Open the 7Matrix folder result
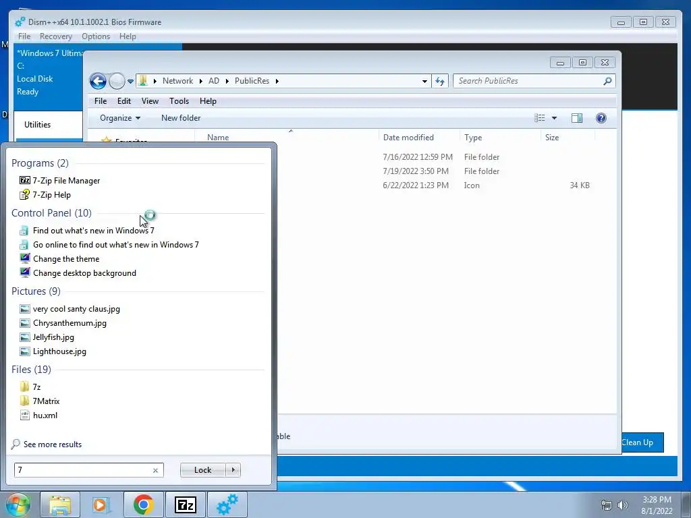This screenshot has width=691, height=518. coord(40,401)
